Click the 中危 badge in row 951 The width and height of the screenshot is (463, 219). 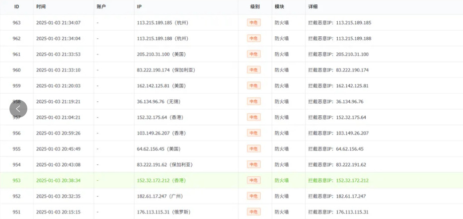tap(254, 212)
